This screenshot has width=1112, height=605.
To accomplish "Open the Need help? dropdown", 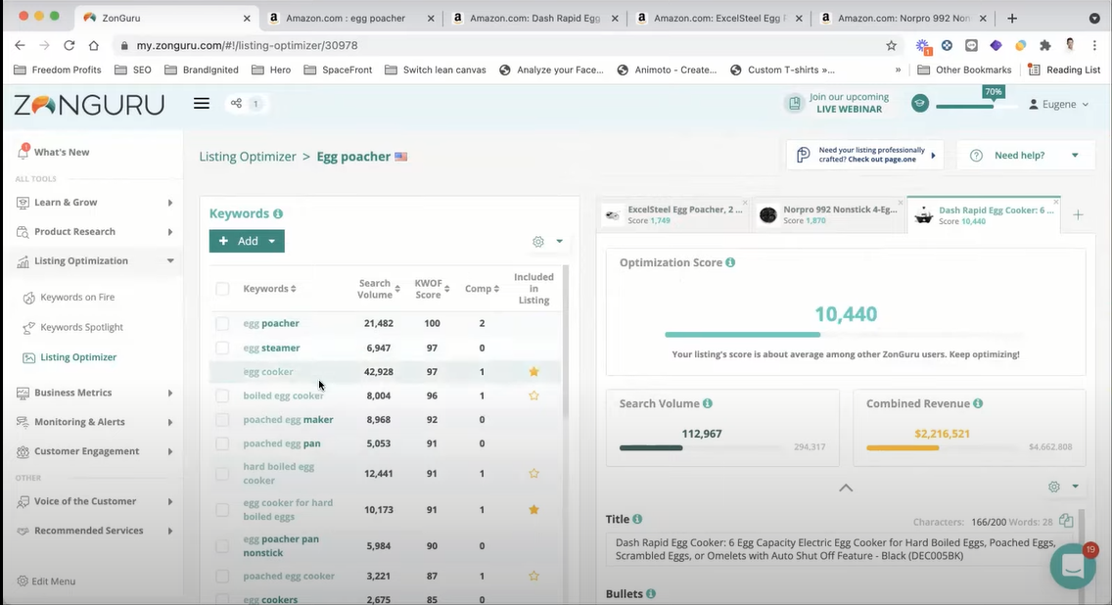I will pyautogui.click(x=1025, y=156).
